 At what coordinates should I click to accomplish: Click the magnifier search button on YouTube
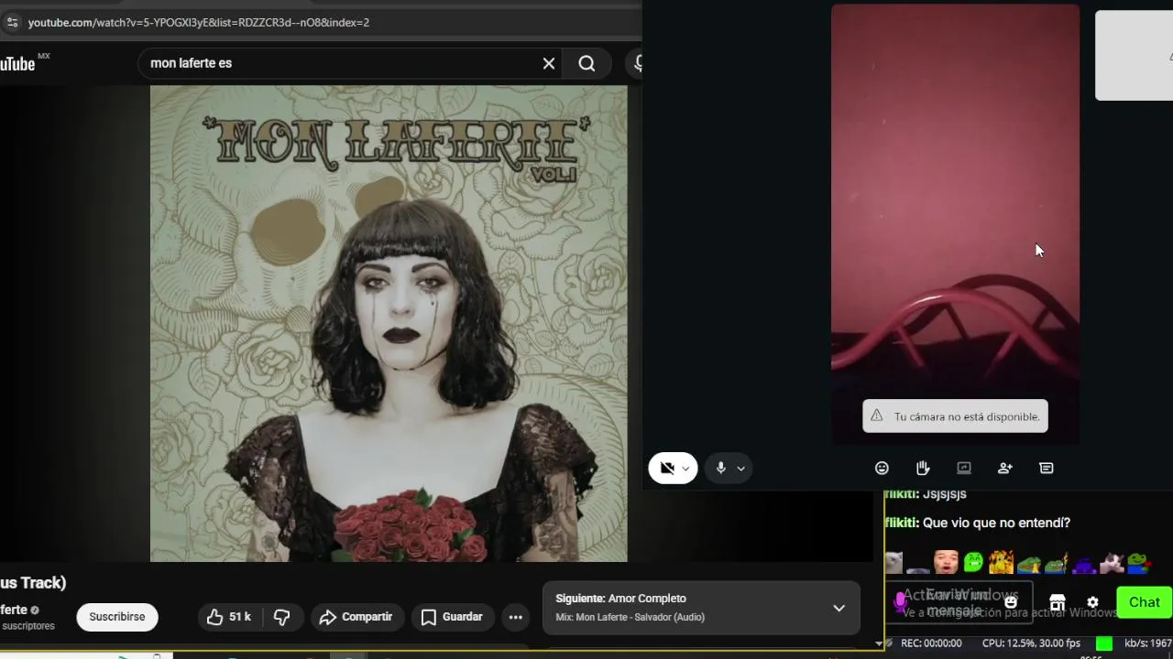[586, 63]
